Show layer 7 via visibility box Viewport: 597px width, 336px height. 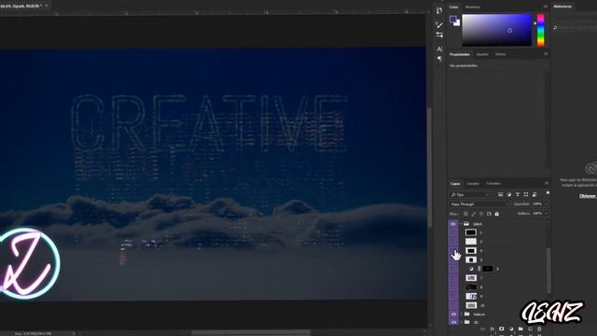453,278
